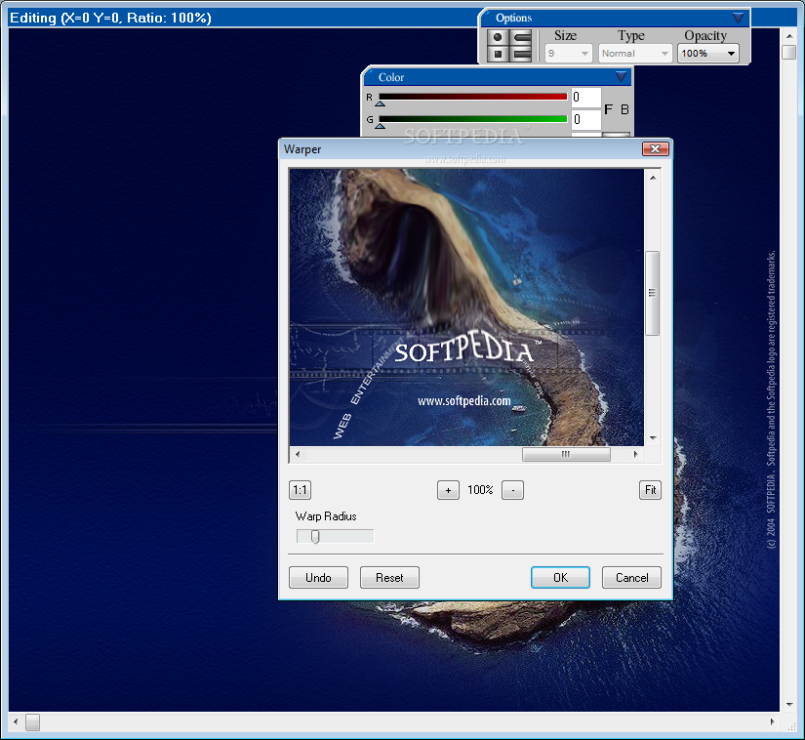Select the square brush tip icon
The width and height of the screenshot is (805, 740).
pos(498,54)
